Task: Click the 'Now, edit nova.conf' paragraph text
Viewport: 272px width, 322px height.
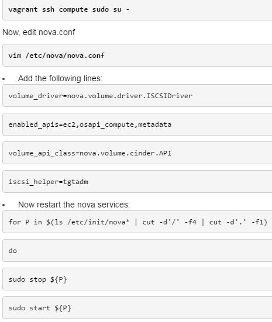Action: (39, 32)
